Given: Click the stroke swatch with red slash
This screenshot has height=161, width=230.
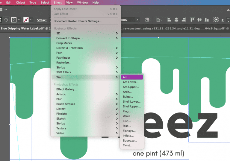Looking at the screenshot, I should coord(26,20).
